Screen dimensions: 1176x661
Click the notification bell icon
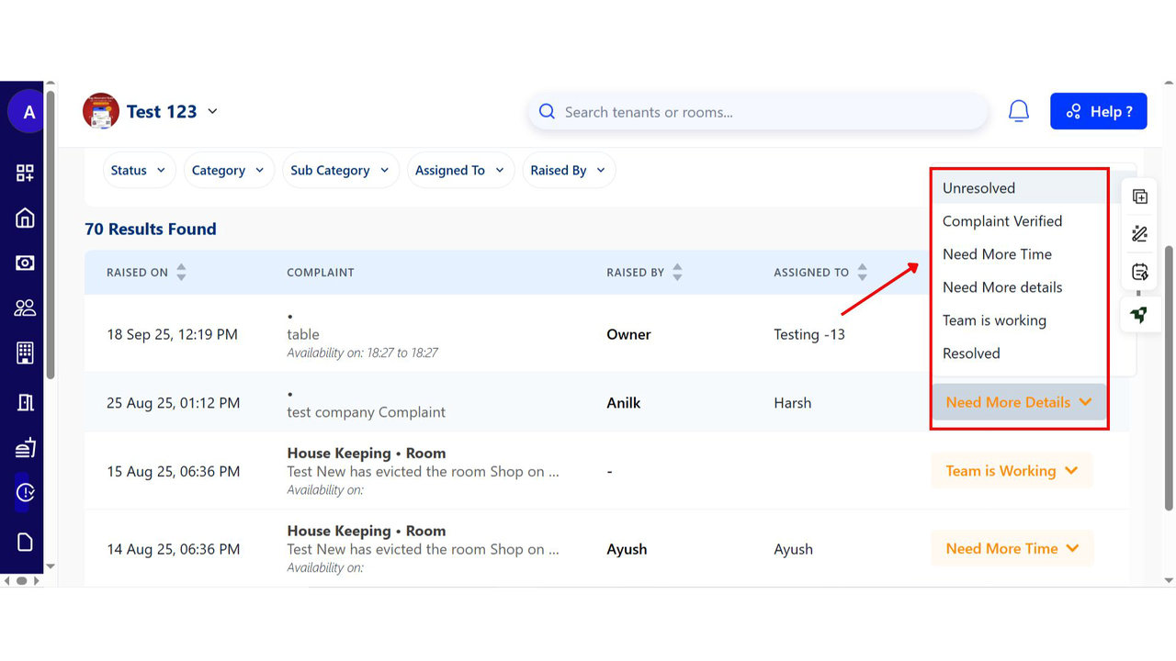point(1018,111)
